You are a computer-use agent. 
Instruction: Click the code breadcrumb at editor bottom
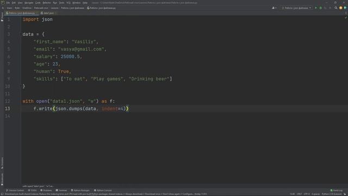coord(38,186)
